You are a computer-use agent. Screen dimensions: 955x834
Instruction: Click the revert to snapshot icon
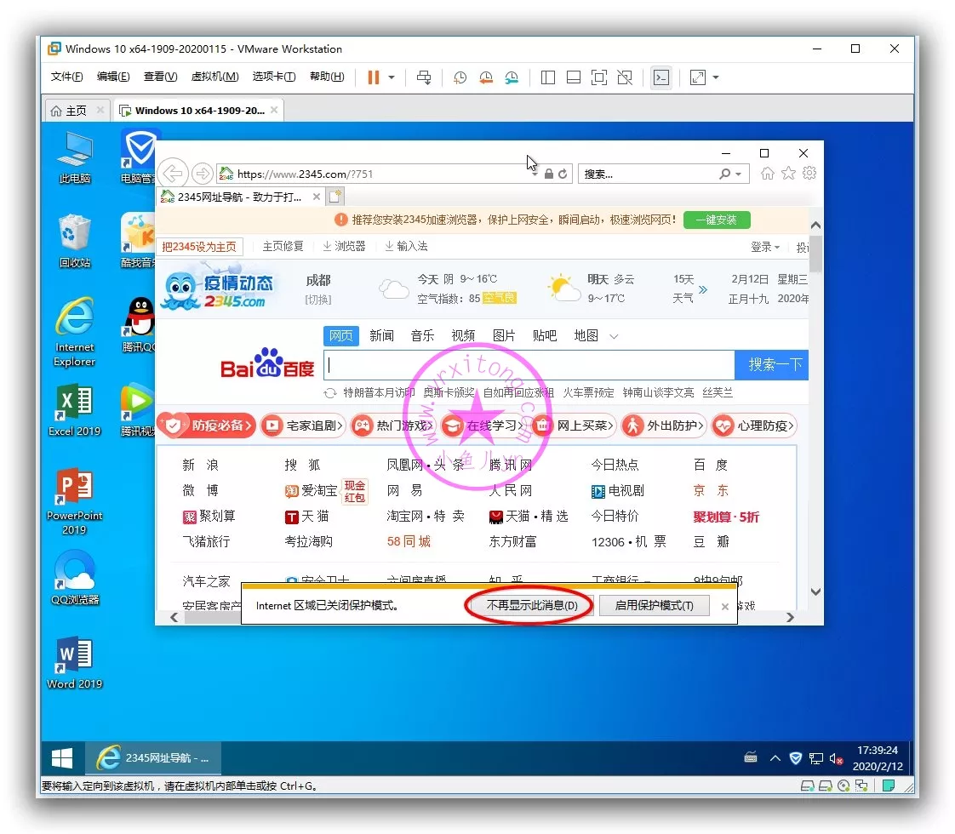(485, 77)
